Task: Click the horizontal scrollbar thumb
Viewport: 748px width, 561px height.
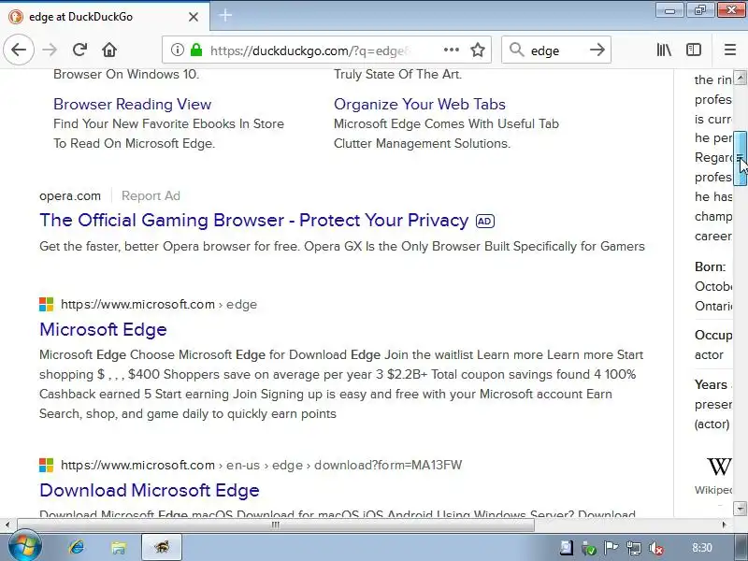Action: click(x=275, y=525)
